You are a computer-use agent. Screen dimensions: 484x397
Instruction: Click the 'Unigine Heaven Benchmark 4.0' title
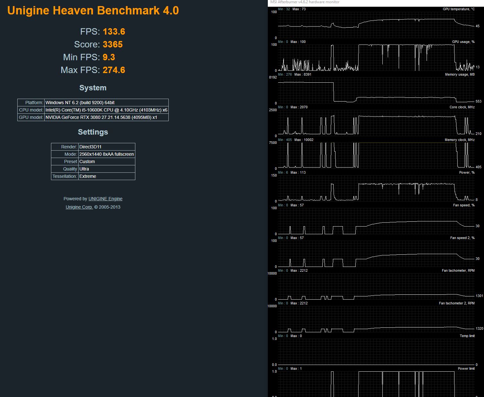(93, 11)
